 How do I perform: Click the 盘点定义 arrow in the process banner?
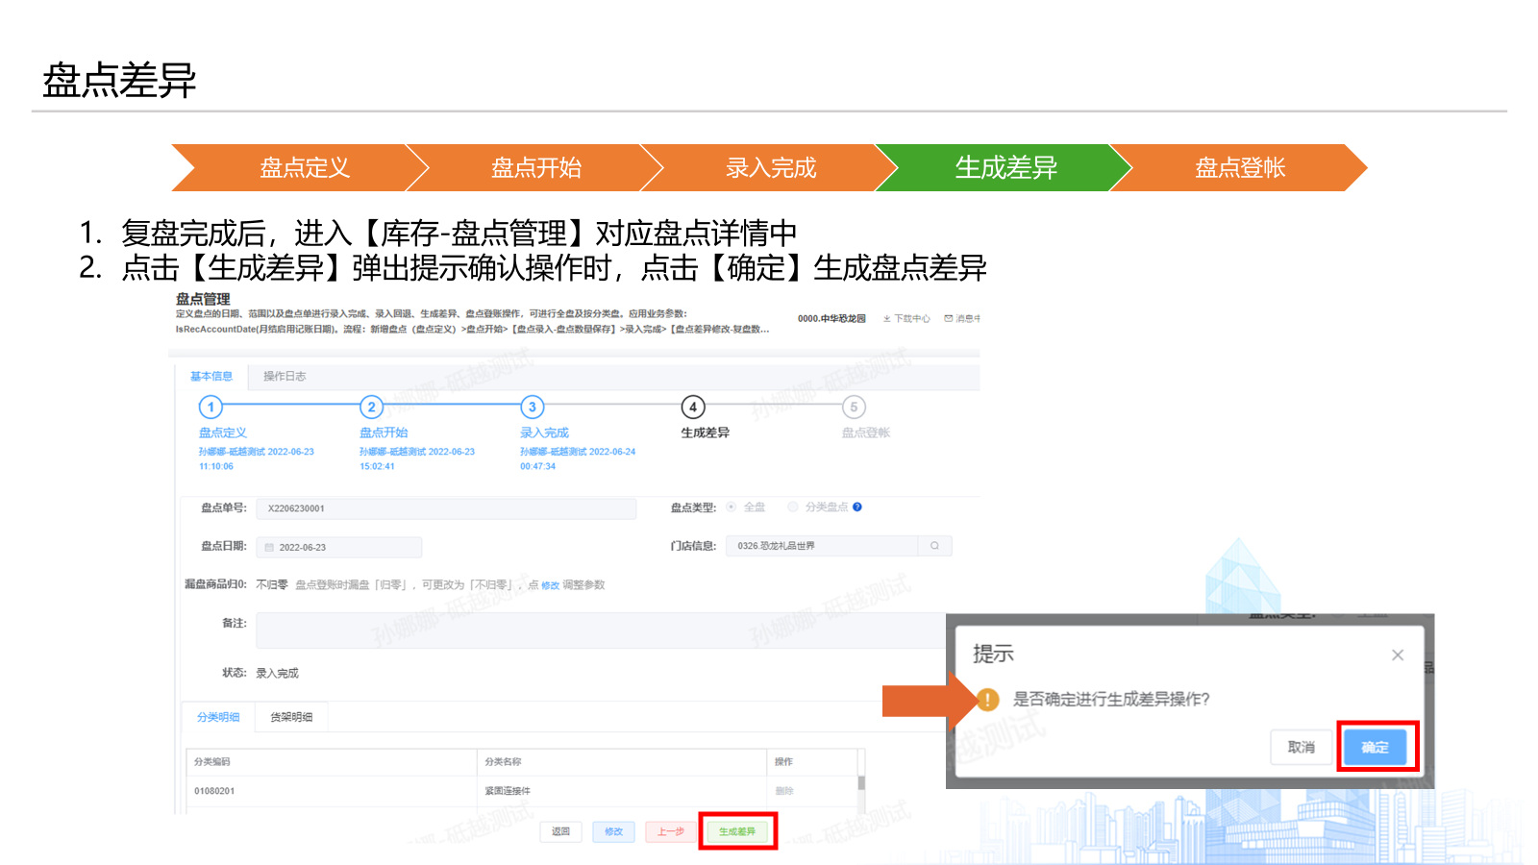[300, 167]
